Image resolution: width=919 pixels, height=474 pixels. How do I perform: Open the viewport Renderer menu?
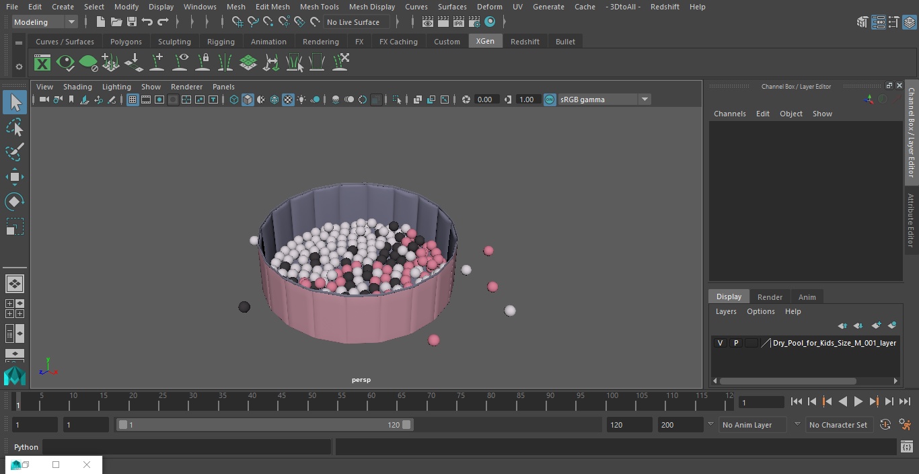186,87
